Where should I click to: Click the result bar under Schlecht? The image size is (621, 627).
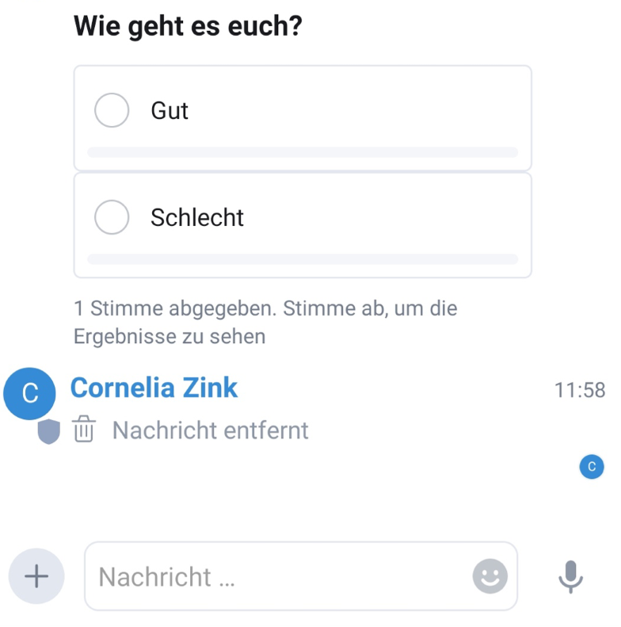coord(303,259)
